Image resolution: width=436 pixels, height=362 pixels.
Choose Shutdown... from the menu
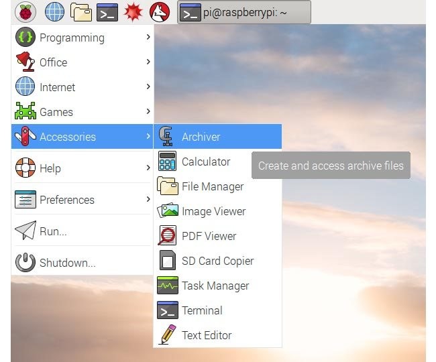83,262
